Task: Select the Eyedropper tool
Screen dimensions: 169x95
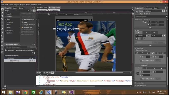Action: click(2, 22)
